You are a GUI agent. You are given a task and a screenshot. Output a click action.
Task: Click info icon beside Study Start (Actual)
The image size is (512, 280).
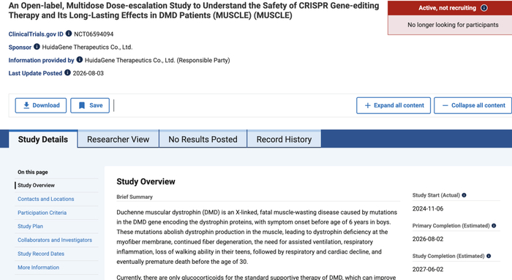pyautogui.click(x=464, y=195)
